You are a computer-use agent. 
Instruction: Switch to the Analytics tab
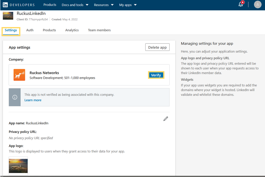[x=72, y=30]
